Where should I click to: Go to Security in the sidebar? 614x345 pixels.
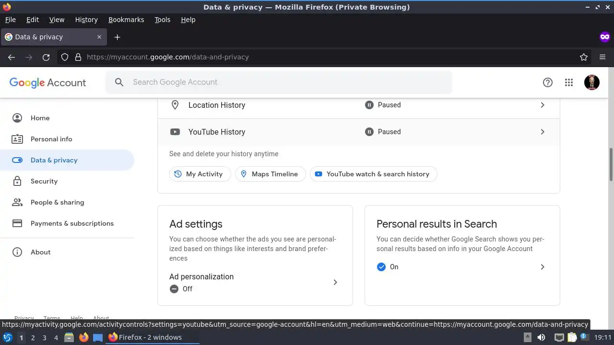[x=44, y=181]
